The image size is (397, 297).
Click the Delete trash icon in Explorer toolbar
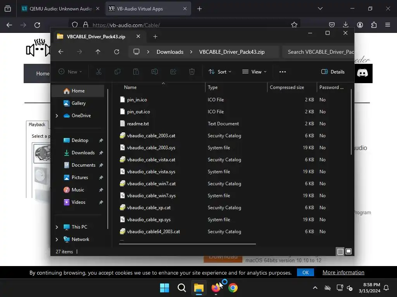[192, 72]
